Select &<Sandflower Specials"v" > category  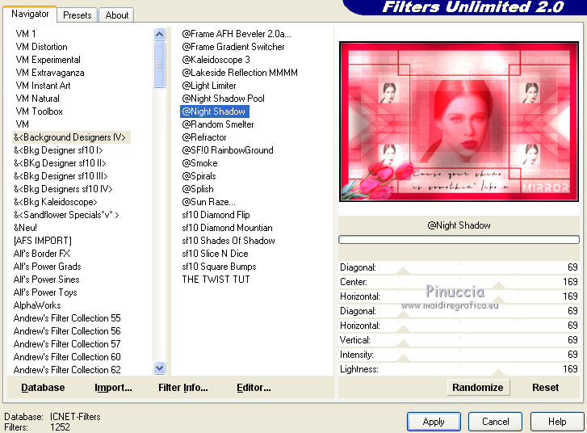click(66, 215)
